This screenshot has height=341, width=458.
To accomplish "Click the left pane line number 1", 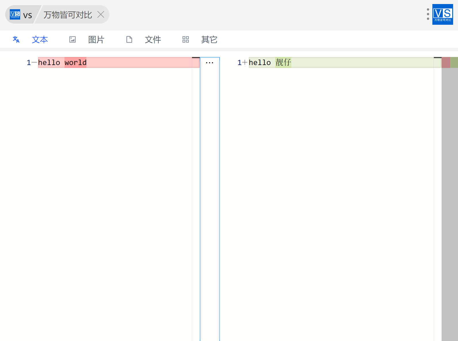I will tap(29, 62).
